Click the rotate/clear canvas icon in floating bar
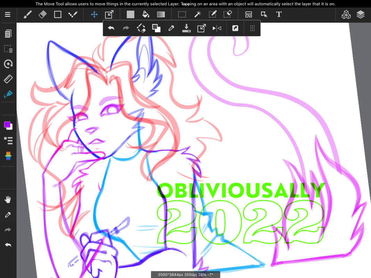 (x=141, y=28)
